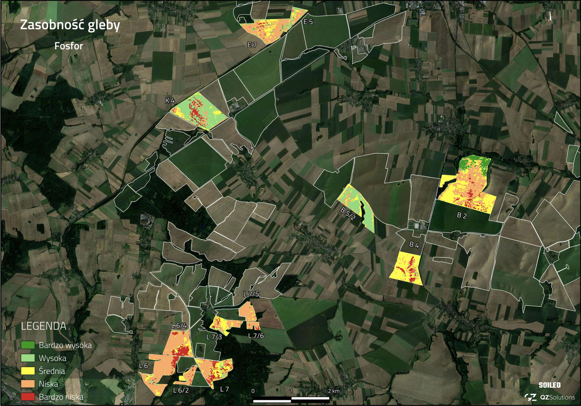Click the '2 km' scale label
This screenshot has width=581, height=406.
(x=334, y=391)
